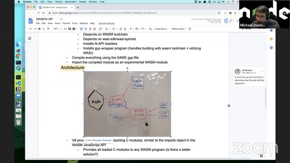Open Keep in the side panel
The height and width of the screenshot is (163, 290).
tap(271, 39)
